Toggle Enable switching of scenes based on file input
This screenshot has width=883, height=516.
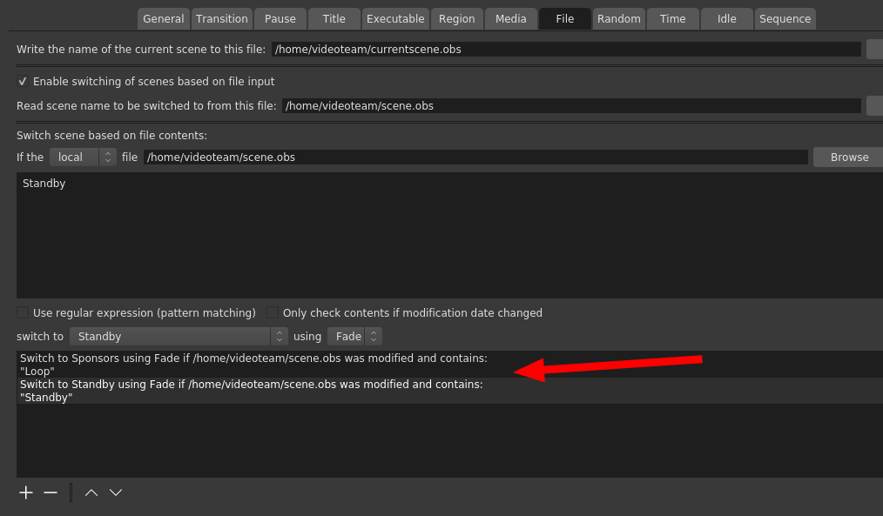pos(23,82)
